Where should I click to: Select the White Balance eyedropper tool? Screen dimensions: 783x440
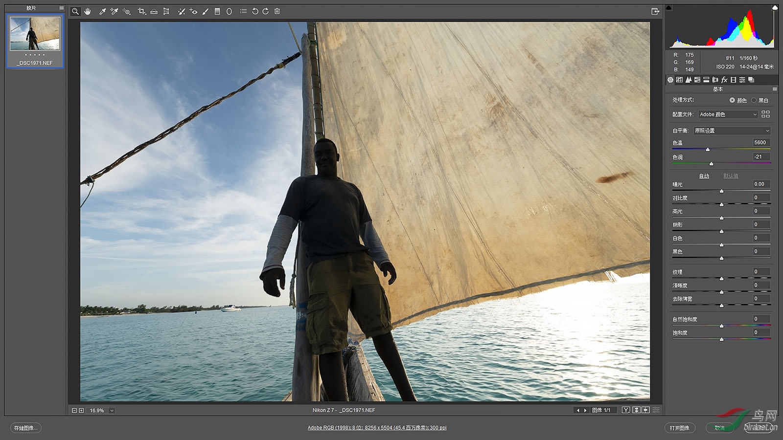point(102,11)
